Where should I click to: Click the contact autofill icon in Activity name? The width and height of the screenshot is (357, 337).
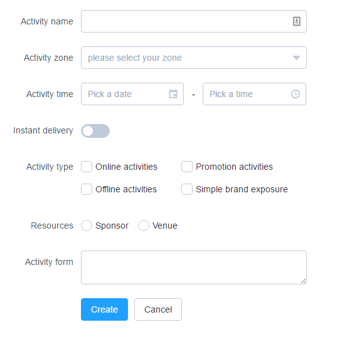pyautogui.click(x=296, y=21)
